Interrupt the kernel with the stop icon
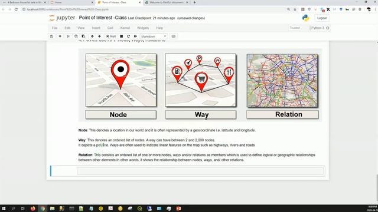The width and height of the screenshot is (378, 212). 122,37
